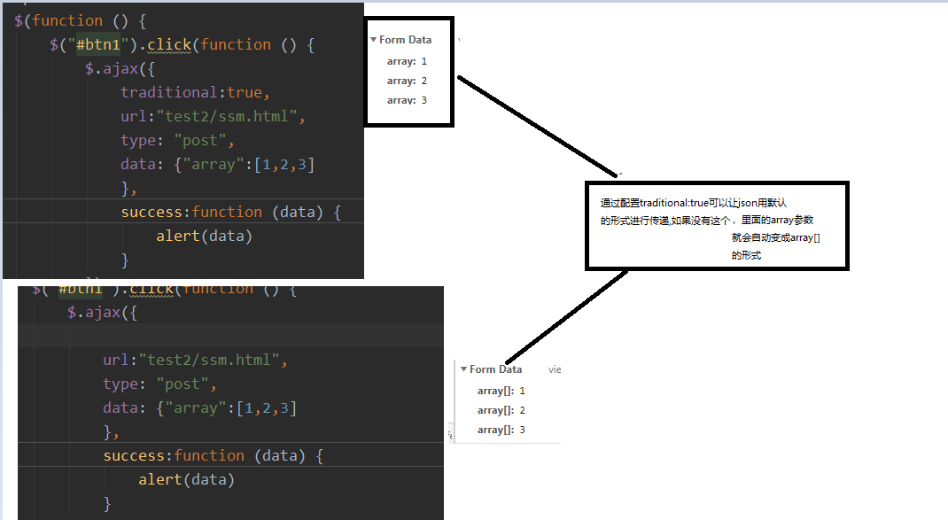Place cursor on url line in top code
This screenshot has width=948, height=520.
tap(213, 116)
